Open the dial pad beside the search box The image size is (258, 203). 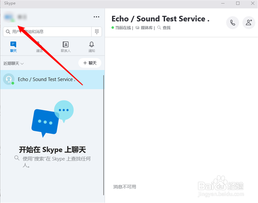pyautogui.click(x=97, y=31)
